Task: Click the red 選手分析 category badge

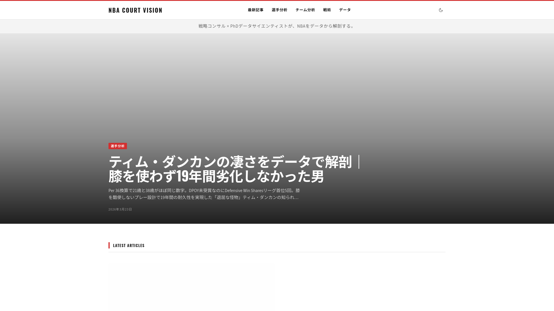Action: coord(117,146)
